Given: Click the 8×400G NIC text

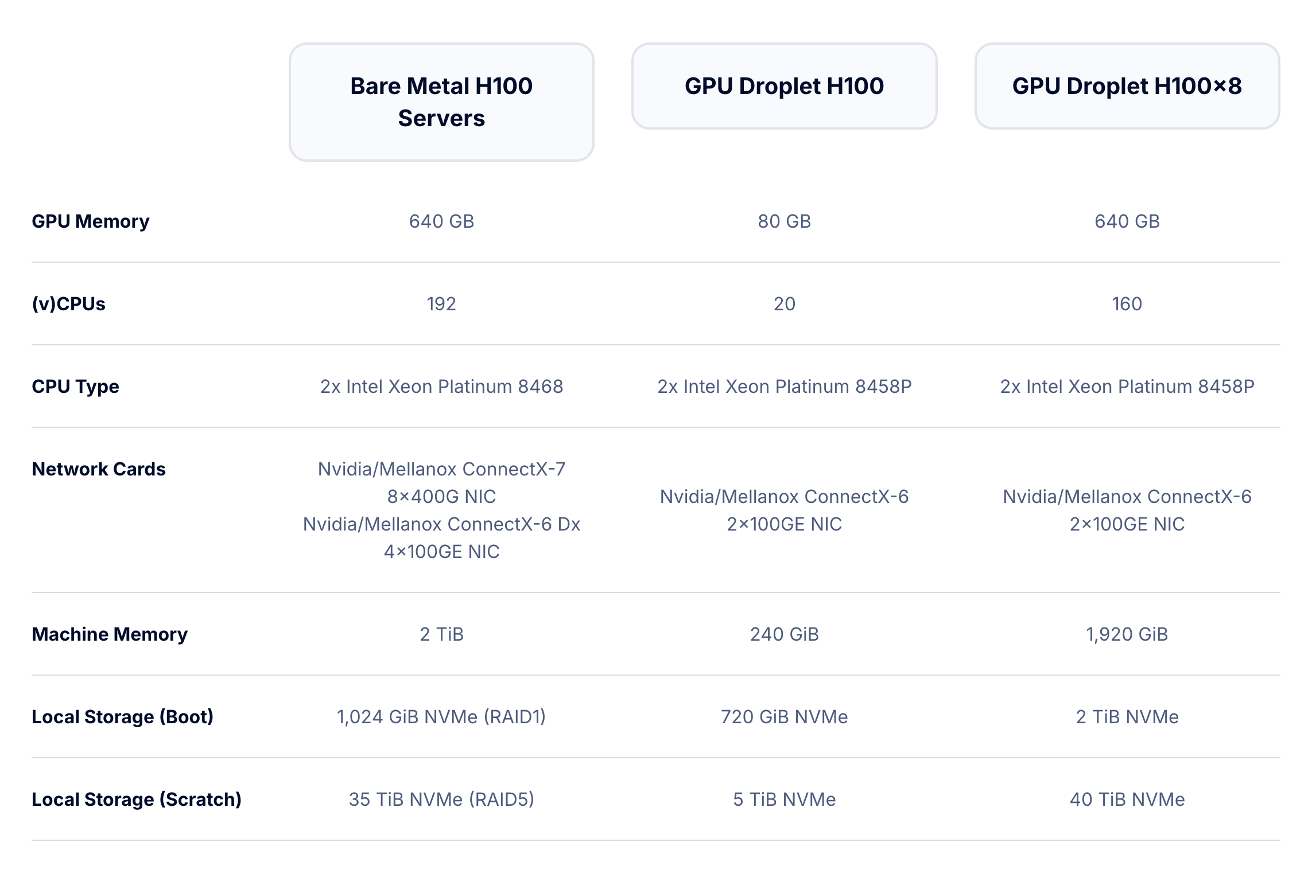Looking at the screenshot, I should click(441, 497).
